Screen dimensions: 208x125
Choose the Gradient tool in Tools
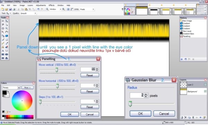click(7, 36)
